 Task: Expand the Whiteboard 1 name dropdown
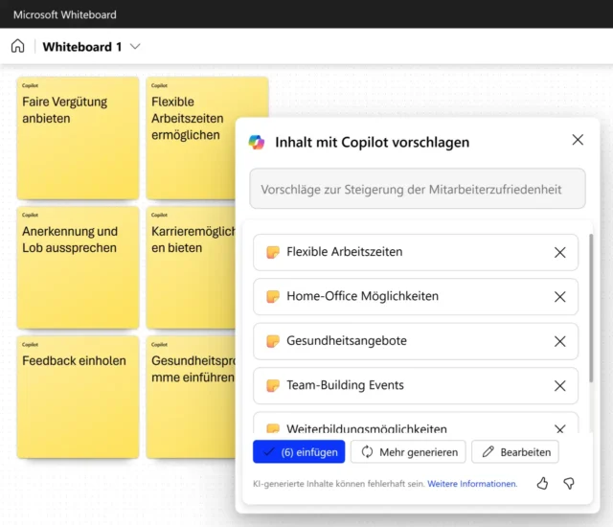coord(135,47)
